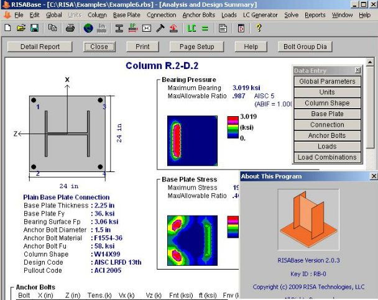The image size is (378, 300).
Task: Click the report page toolbar icon
Action: click(x=223, y=29)
